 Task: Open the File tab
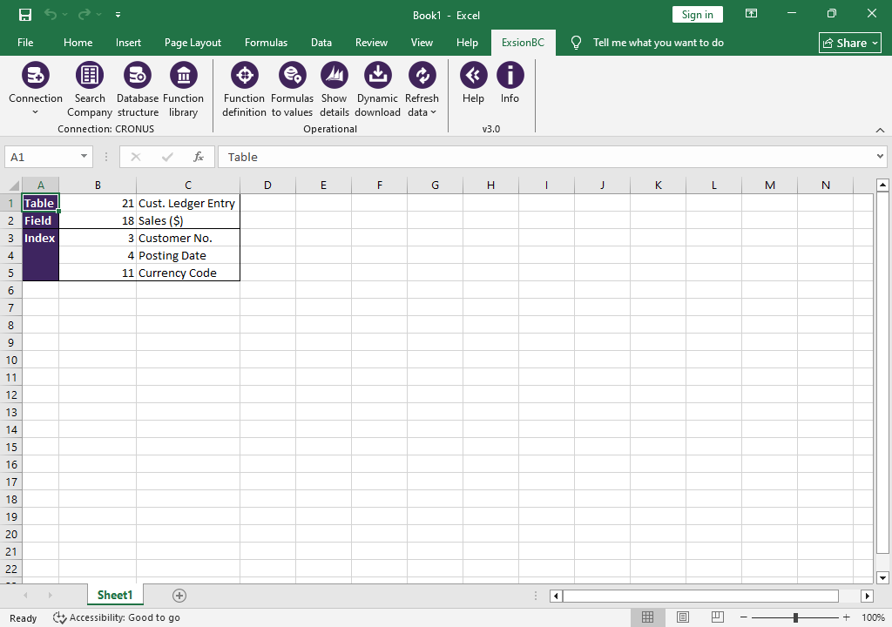point(25,43)
